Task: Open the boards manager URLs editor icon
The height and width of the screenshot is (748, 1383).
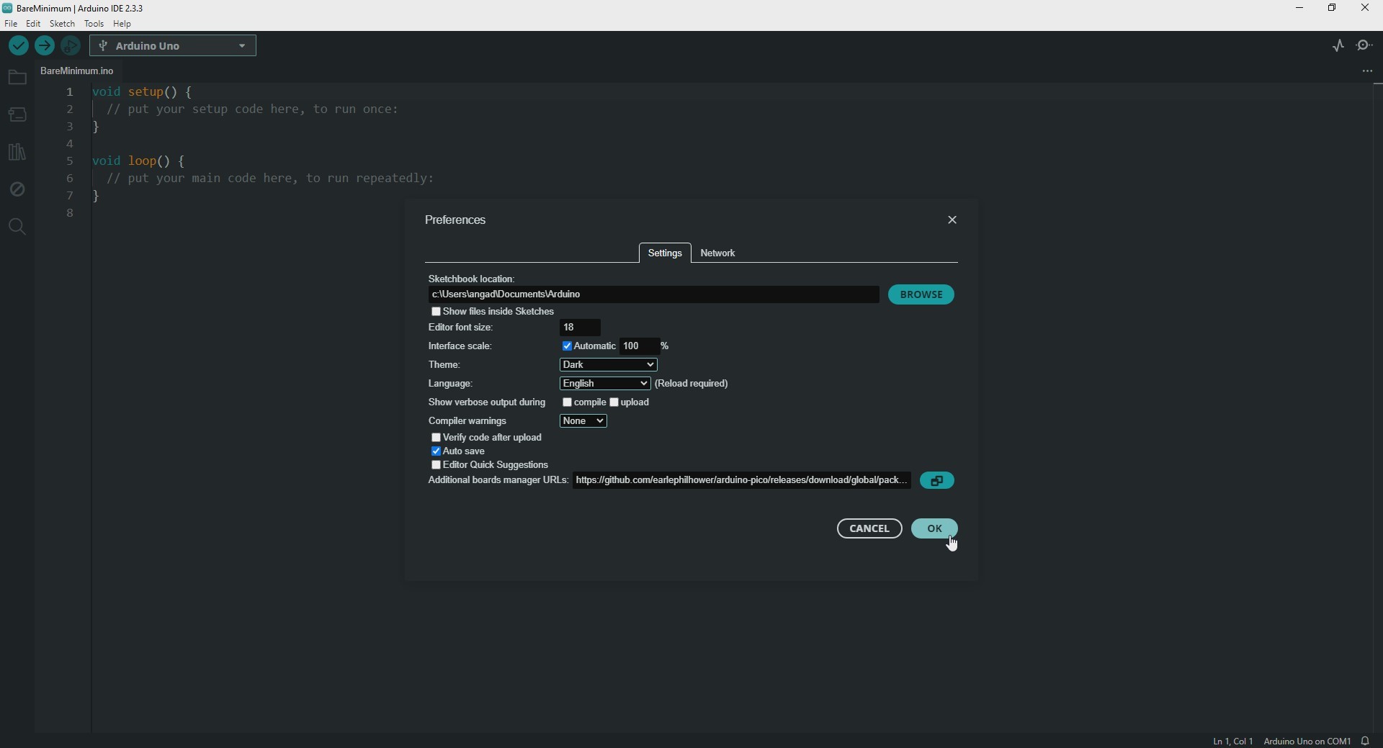Action: point(938,481)
